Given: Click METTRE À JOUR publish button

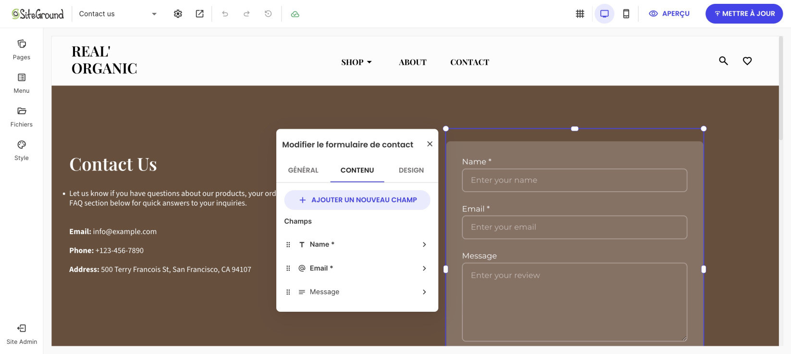Looking at the screenshot, I should click(x=744, y=13).
